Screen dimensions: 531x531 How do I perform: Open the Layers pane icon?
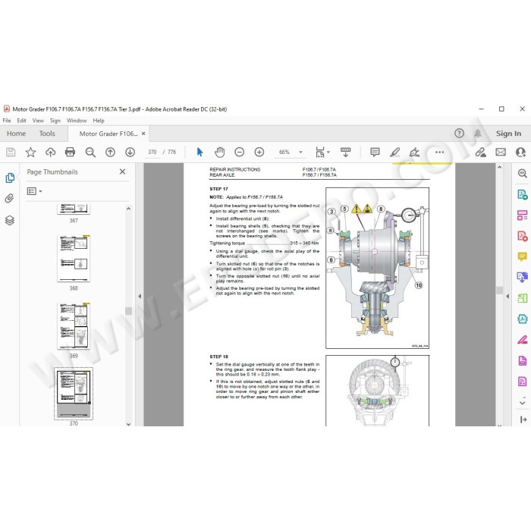click(9, 221)
